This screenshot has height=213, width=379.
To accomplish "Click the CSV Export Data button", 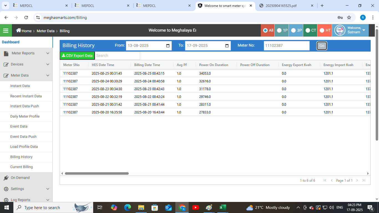I will pyautogui.click(x=77, y=56).
